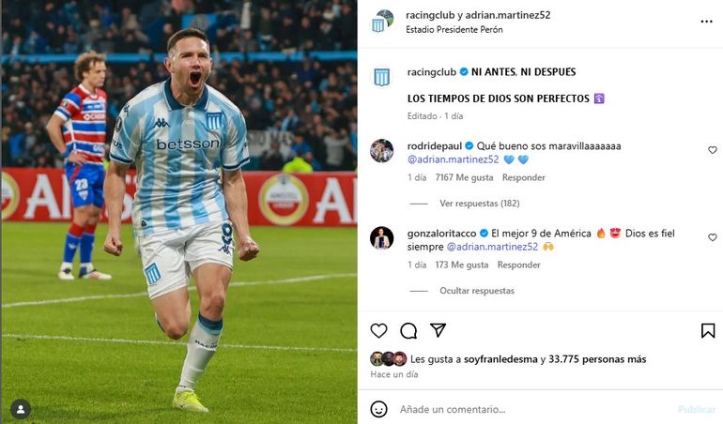This screenshot has width=723, height=424.
Task: Show tagged people icon on photo
Action: [x=21, y=409]
